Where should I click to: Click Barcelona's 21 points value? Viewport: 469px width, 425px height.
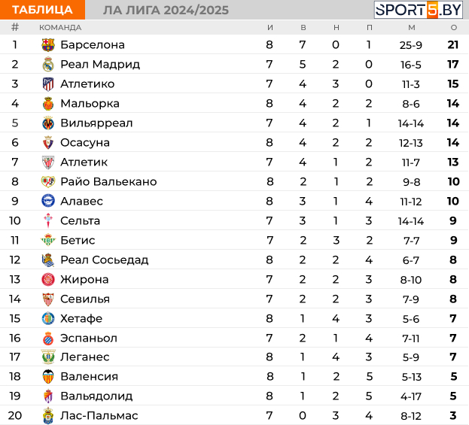pos(453,45)
